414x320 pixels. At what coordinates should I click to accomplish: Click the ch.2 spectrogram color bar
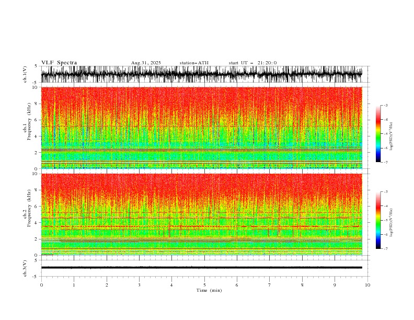click(x=378, y=220)
